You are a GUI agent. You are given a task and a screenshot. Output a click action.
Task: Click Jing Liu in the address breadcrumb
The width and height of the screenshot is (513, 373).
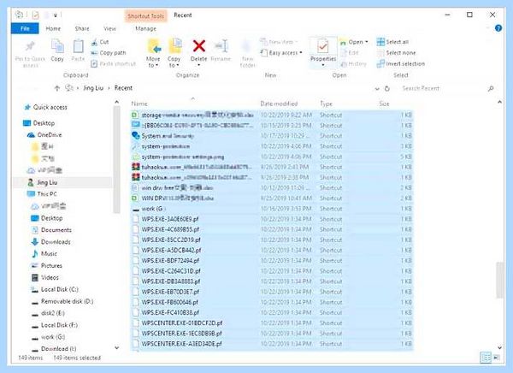point(93,88)
